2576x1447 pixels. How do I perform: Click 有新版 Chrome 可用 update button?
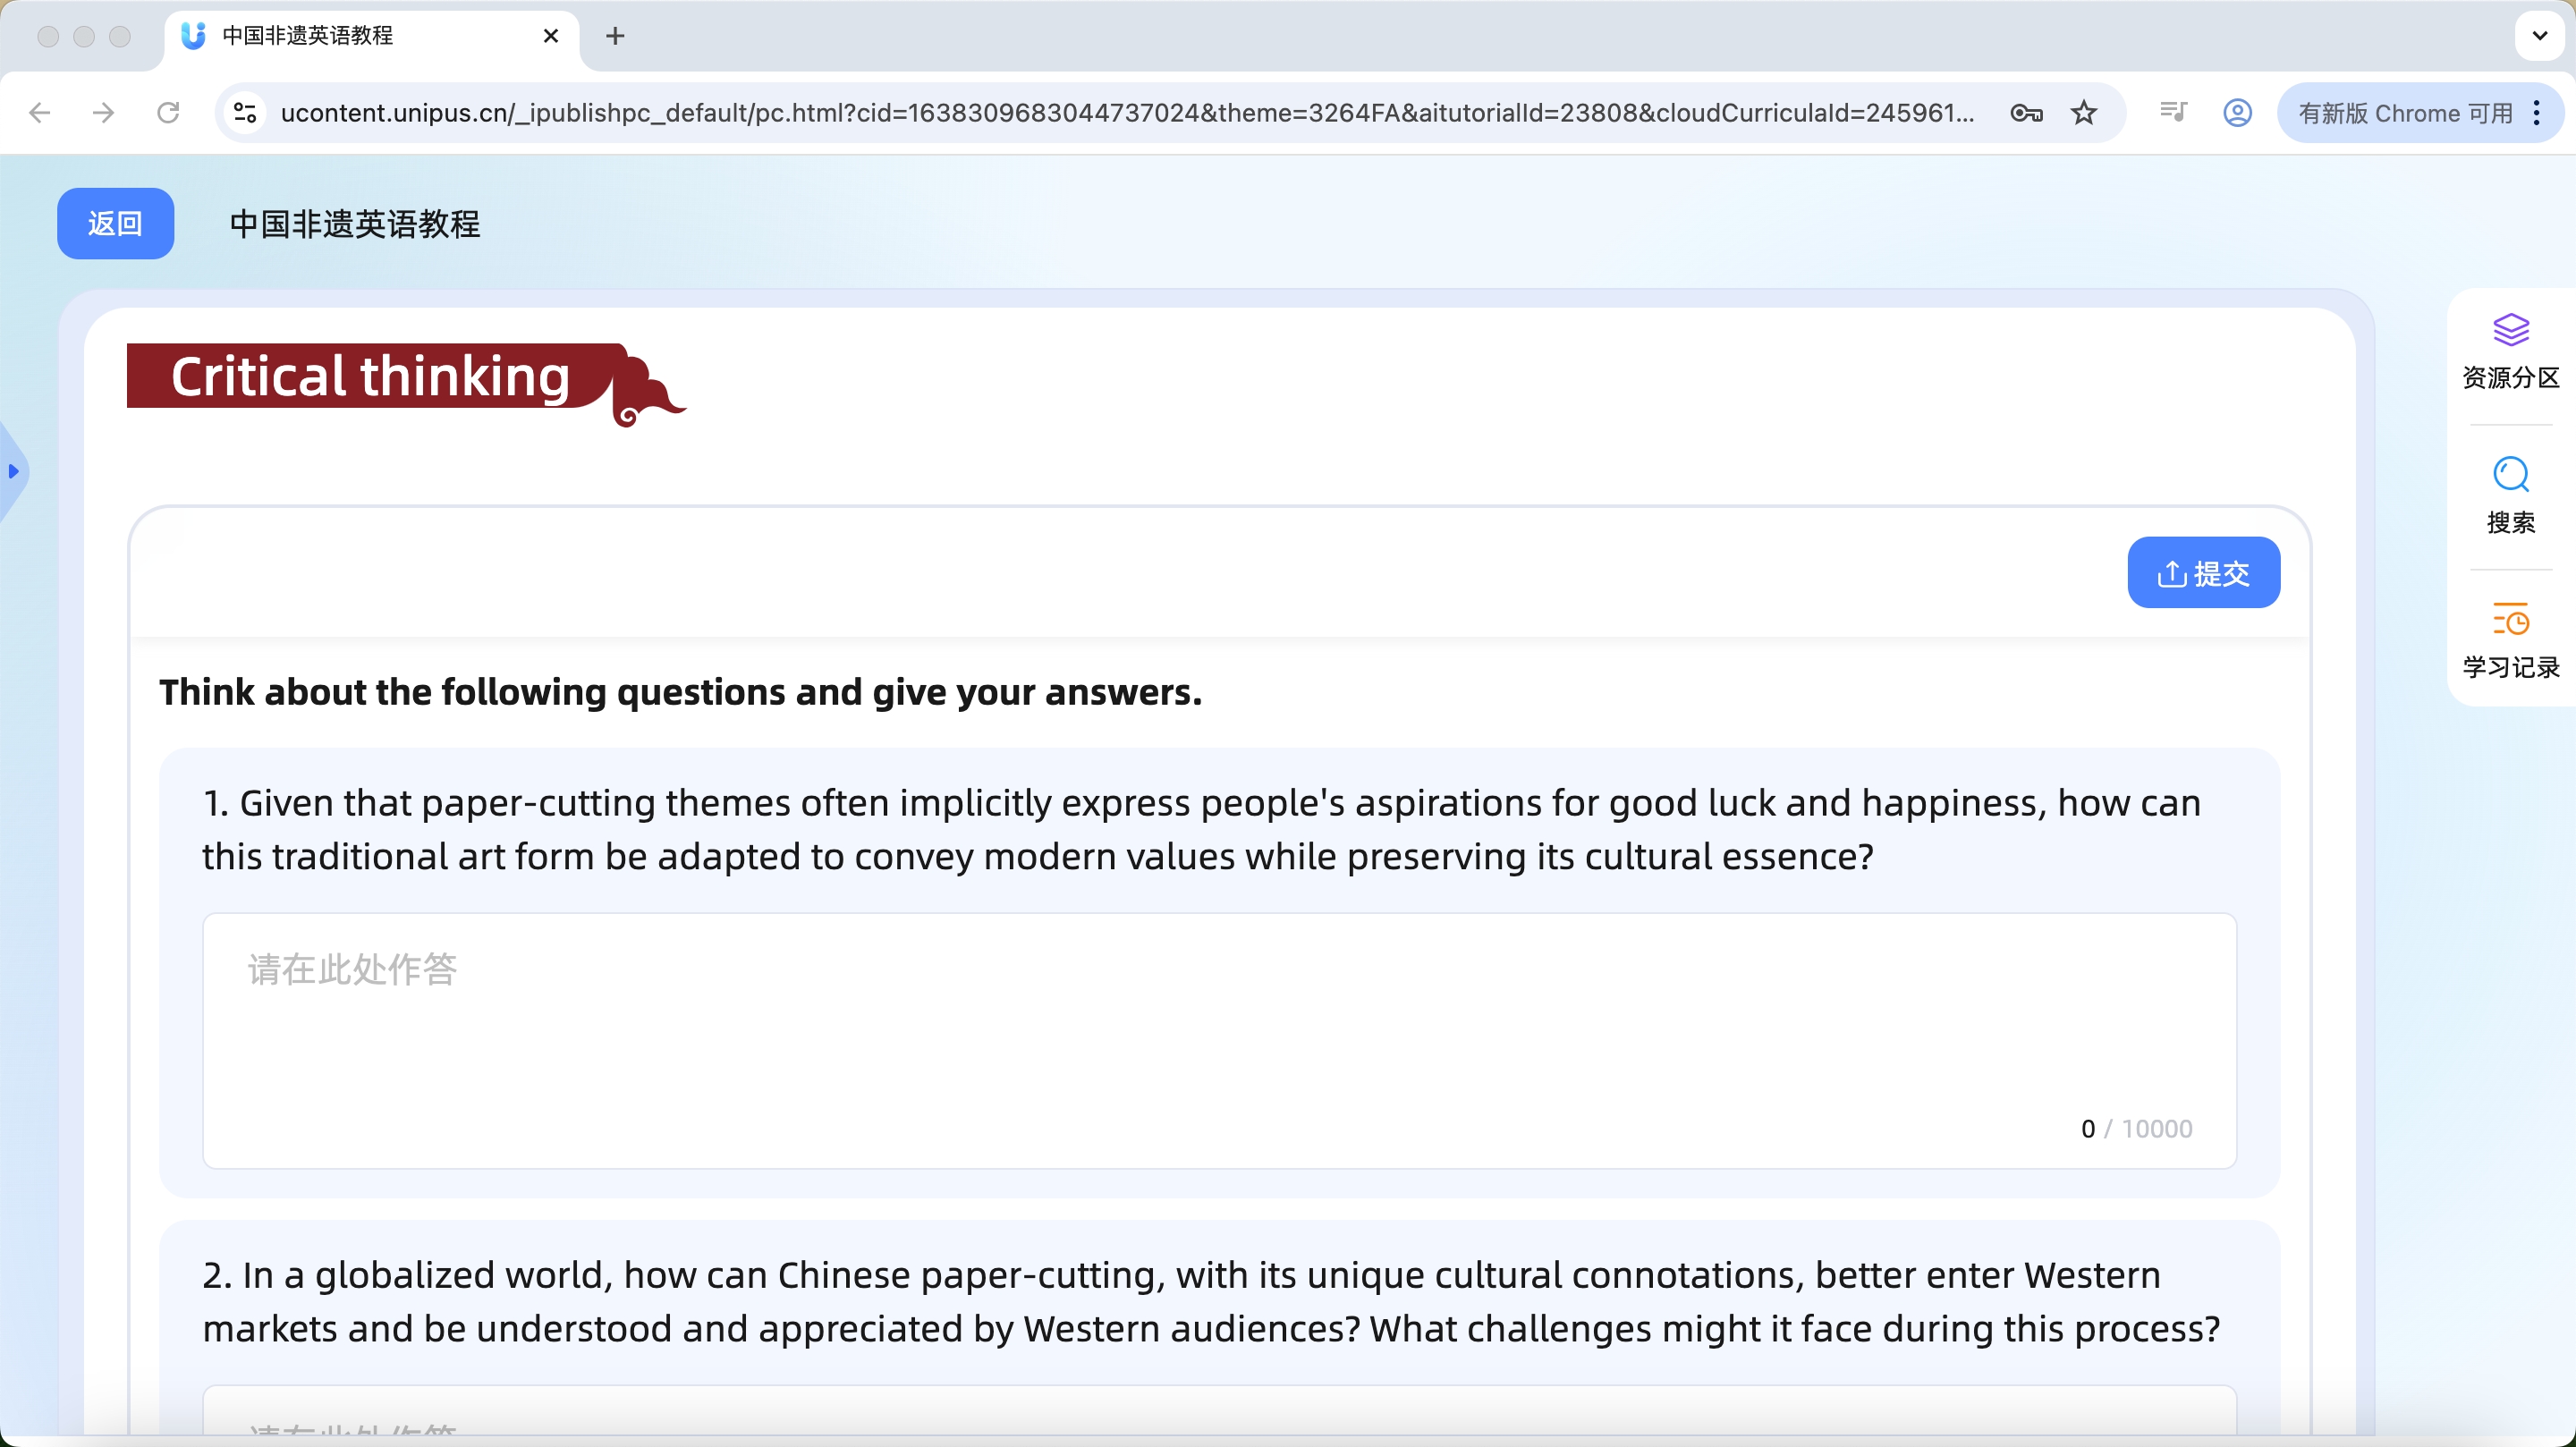2404,113
